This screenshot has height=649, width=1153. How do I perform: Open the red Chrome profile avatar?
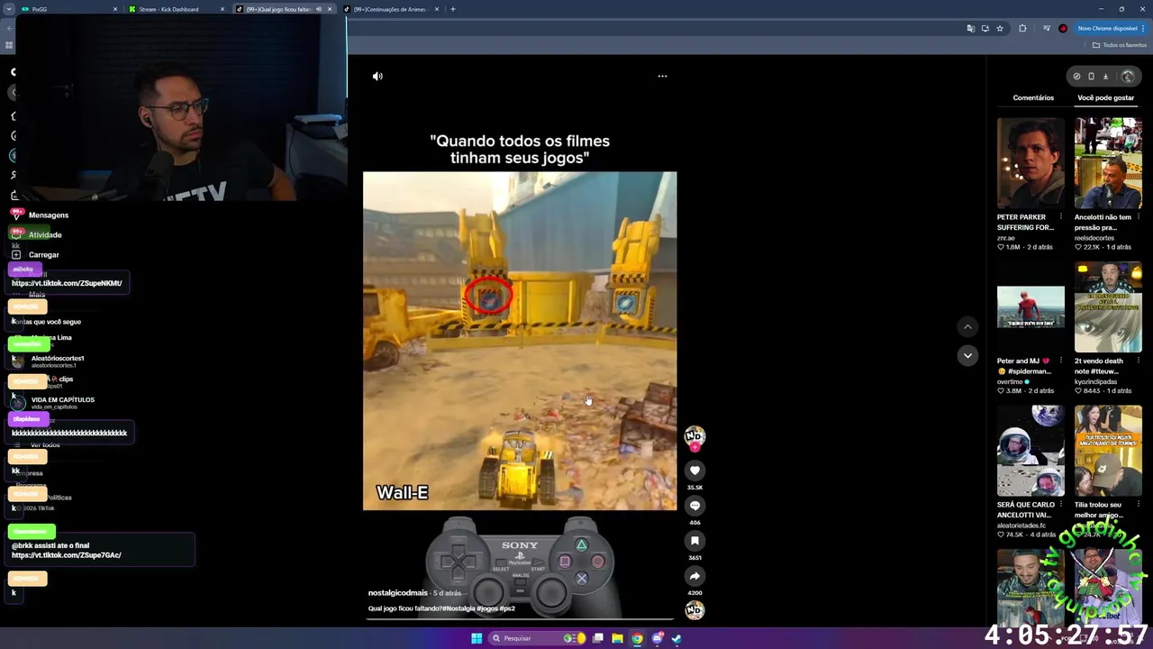1063,29
